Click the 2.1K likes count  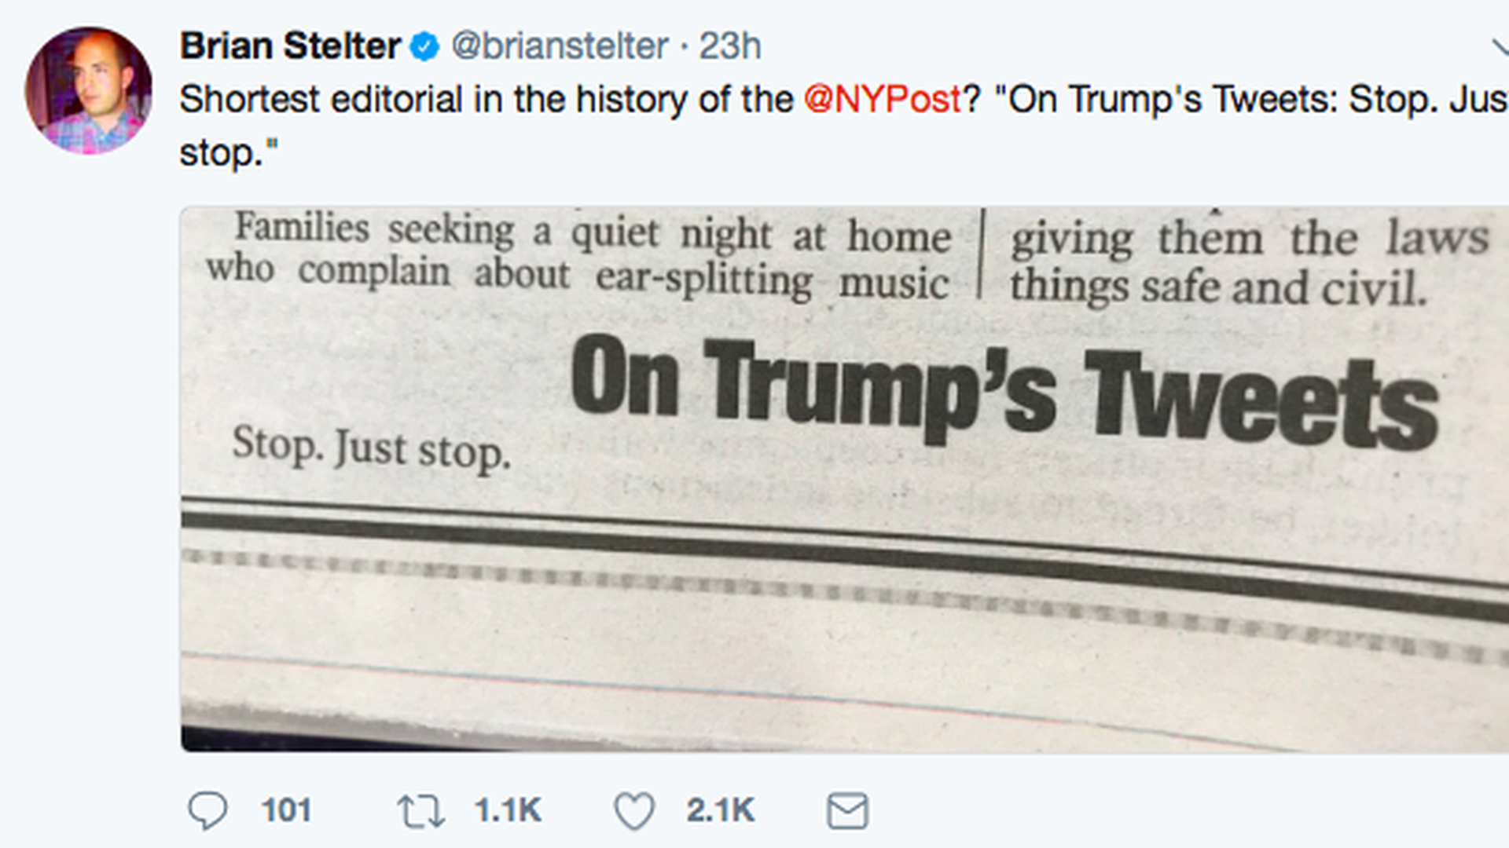(720, 811)
